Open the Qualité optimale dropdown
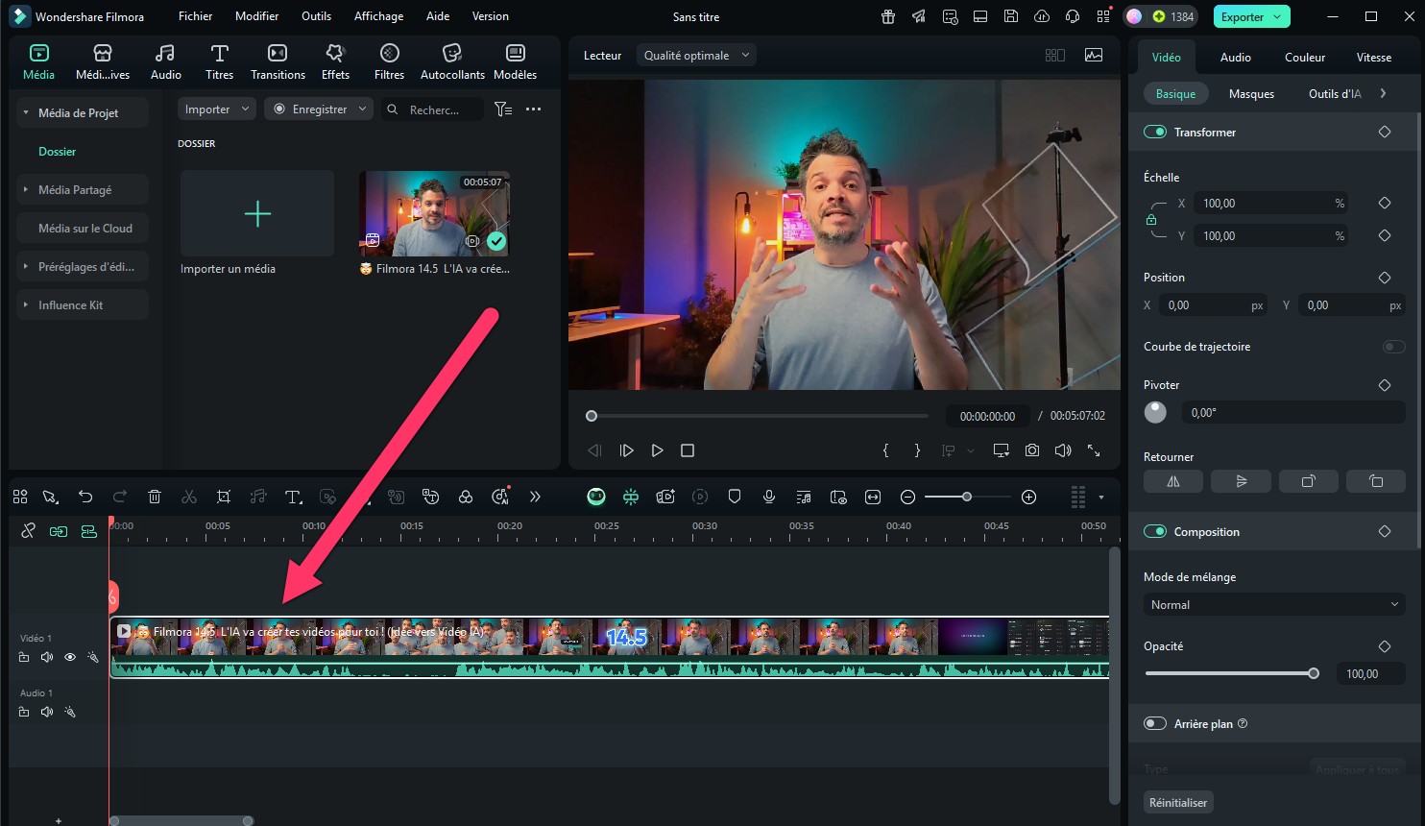The width and height of the screenshot is (1425, 826). [697, 55]
